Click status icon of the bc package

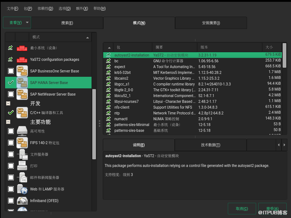108,61
